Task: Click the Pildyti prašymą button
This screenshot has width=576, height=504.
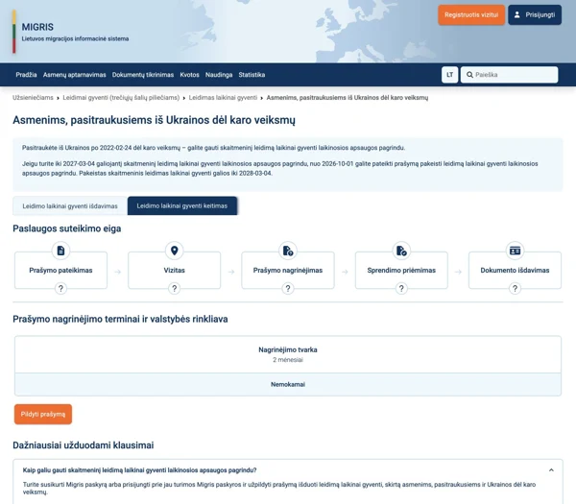Action: click(x=43, y=414)
